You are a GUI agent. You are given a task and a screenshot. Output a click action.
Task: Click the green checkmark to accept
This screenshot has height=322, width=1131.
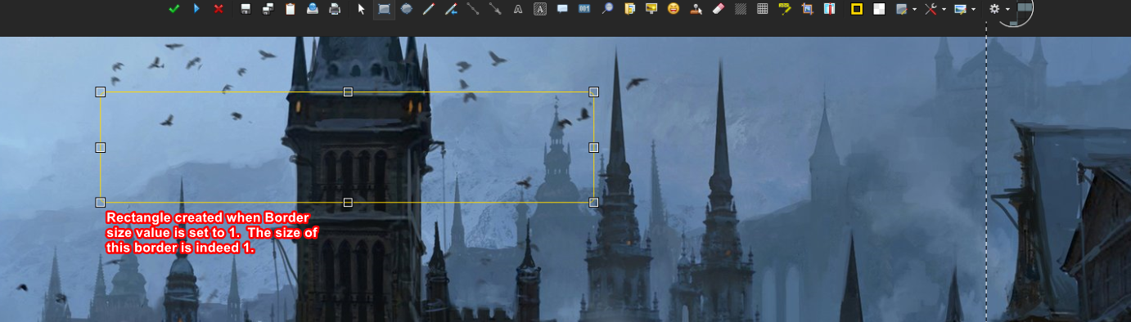coord(173,9)
